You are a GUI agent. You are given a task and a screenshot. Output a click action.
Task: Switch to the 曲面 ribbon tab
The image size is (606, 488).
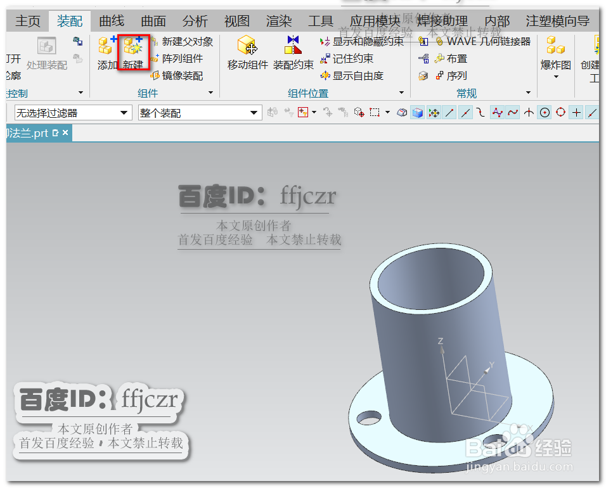(x=152, y=20)
